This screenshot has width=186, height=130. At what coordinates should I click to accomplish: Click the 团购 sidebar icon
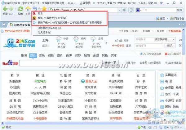[162, 107]
